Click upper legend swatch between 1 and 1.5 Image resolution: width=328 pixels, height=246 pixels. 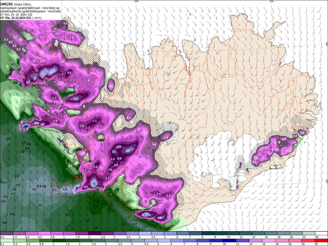[69, 233]
